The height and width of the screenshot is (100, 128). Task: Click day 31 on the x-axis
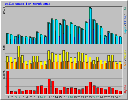pyautogui.click(x=120, y=97)
